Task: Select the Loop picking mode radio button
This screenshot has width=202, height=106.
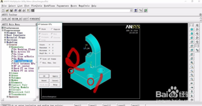Action: pyautogui.click(x=40, y=40)
